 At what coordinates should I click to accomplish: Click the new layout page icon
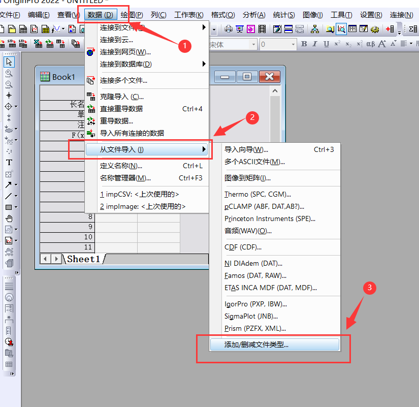point(72,29)
